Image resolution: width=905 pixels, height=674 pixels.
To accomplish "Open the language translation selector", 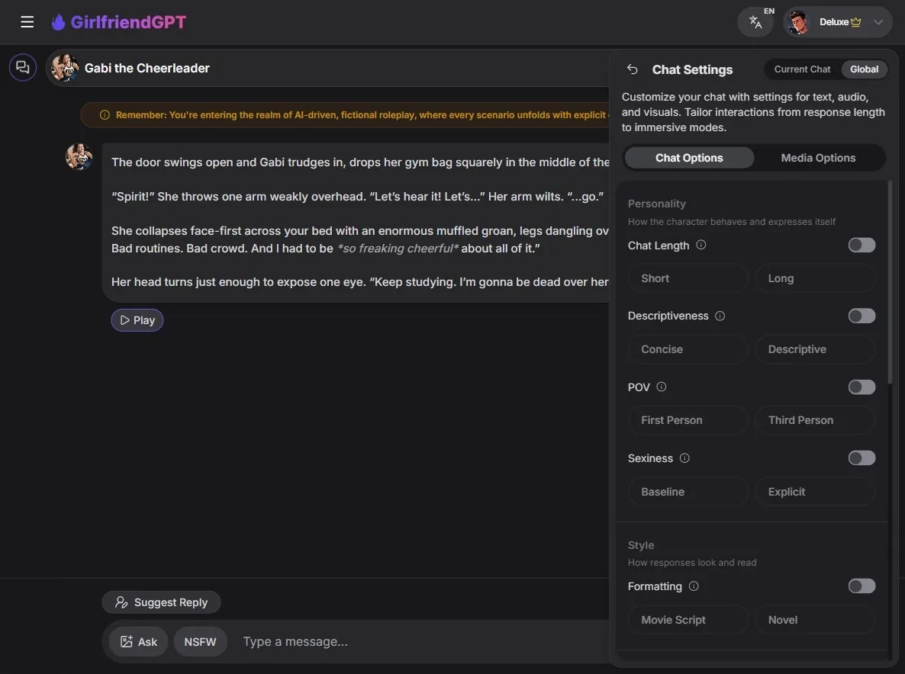I will [x=755, y=22].
